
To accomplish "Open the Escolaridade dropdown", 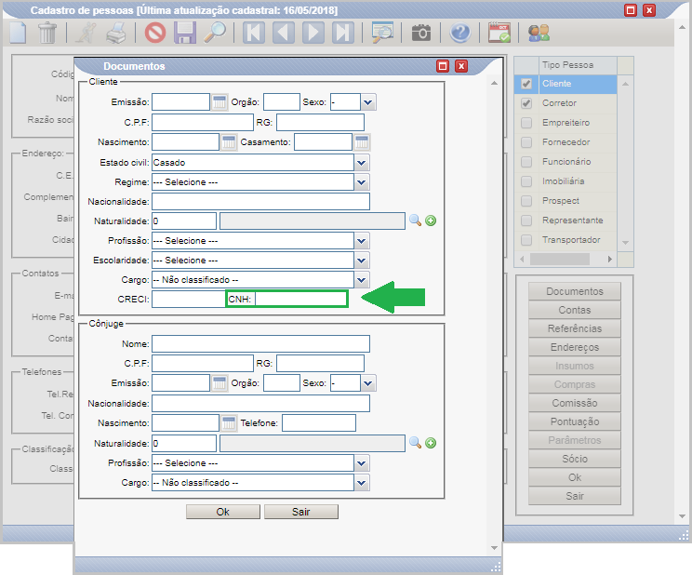I will pos(362,261).
